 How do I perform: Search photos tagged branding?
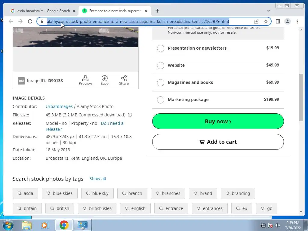tap(238, 193)
